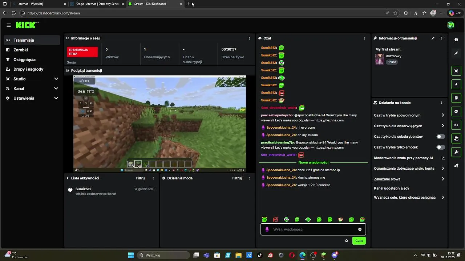This screenshot has height=261, width=465.
Task: Open the hamburger menu beside the Kick logo
Action: (9, 25)
